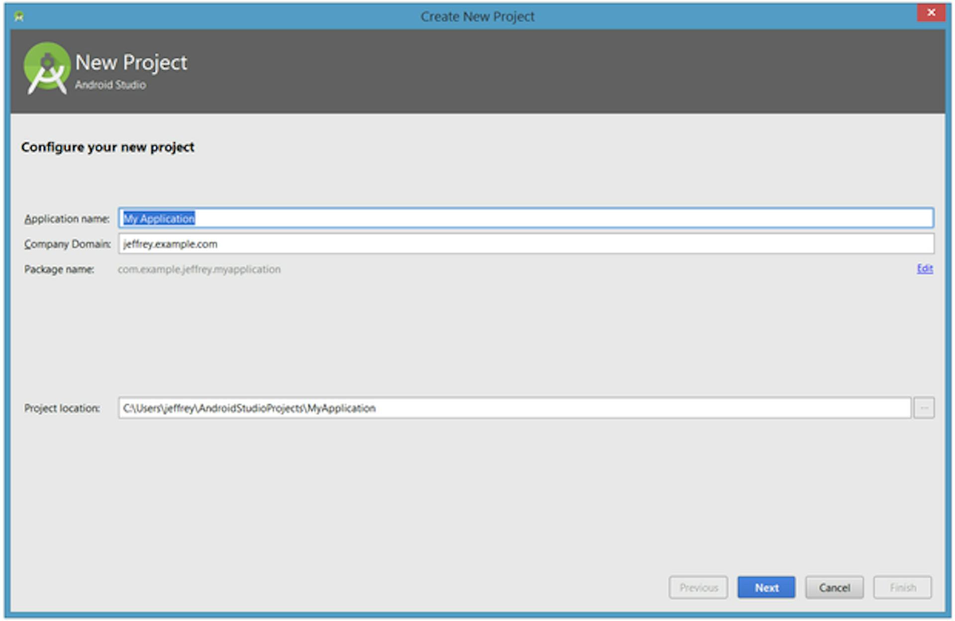Click Next to proceed with project setup
Image resolution: width=955 pixels, height=621 pixels.
[x=766, y=587]
